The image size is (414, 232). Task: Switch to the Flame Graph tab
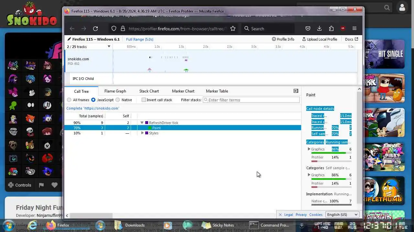point(115,91)
